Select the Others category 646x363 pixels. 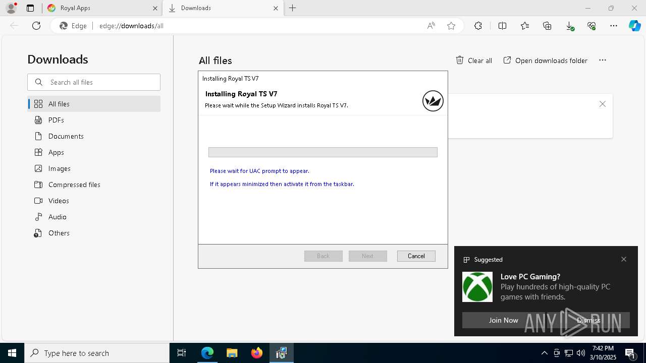click(x=94, y=233)
